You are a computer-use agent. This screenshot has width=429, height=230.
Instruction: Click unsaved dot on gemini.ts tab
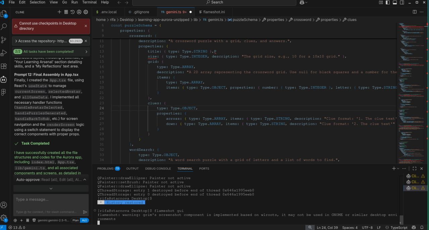coord(190,12)
